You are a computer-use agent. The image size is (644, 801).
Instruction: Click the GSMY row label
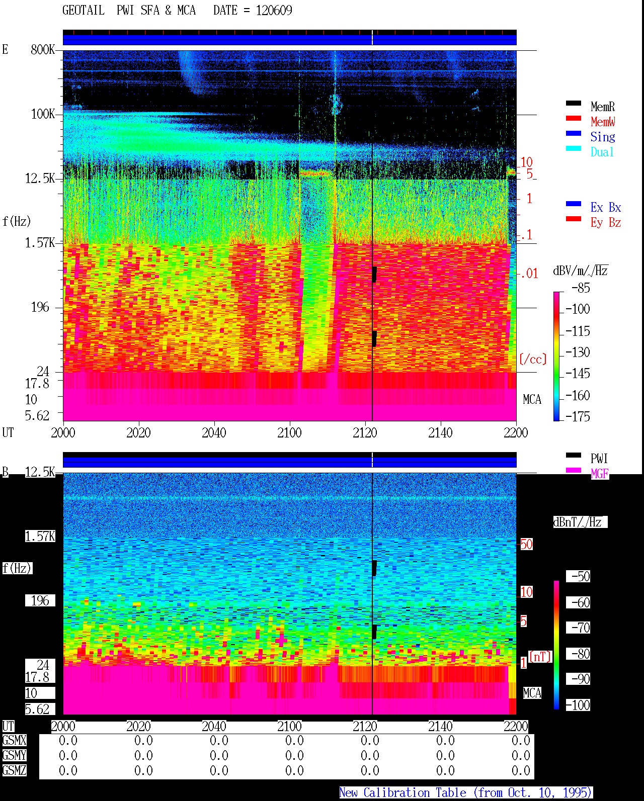point(14,755)
